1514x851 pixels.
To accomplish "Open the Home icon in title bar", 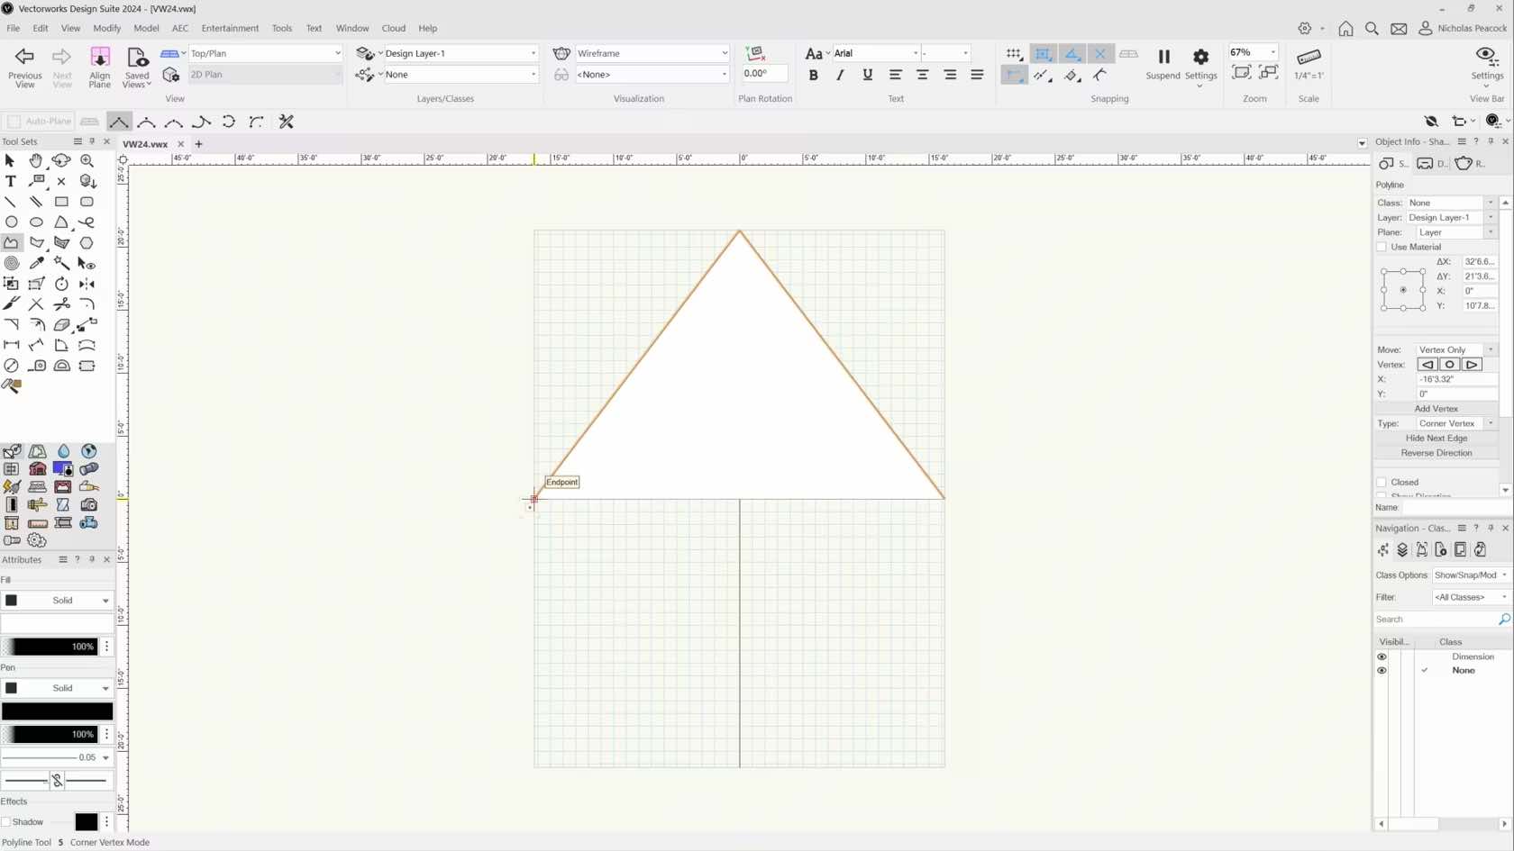I will pyautogui.click(x=1345, y=29).
